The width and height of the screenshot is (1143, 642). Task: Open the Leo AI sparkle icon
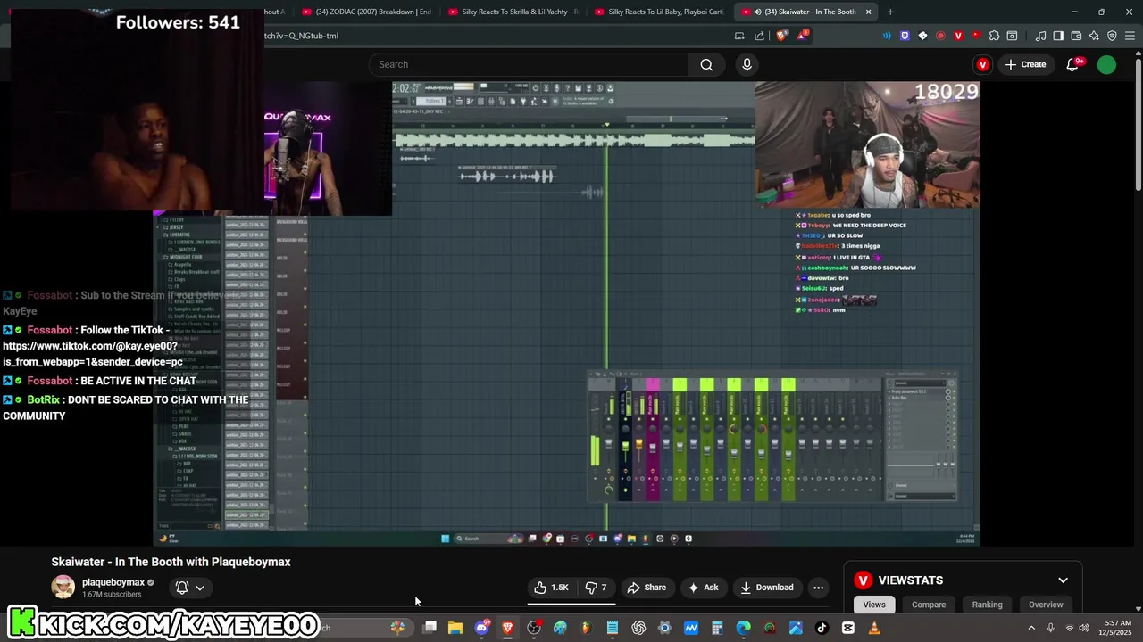[x=1094, y=36]
